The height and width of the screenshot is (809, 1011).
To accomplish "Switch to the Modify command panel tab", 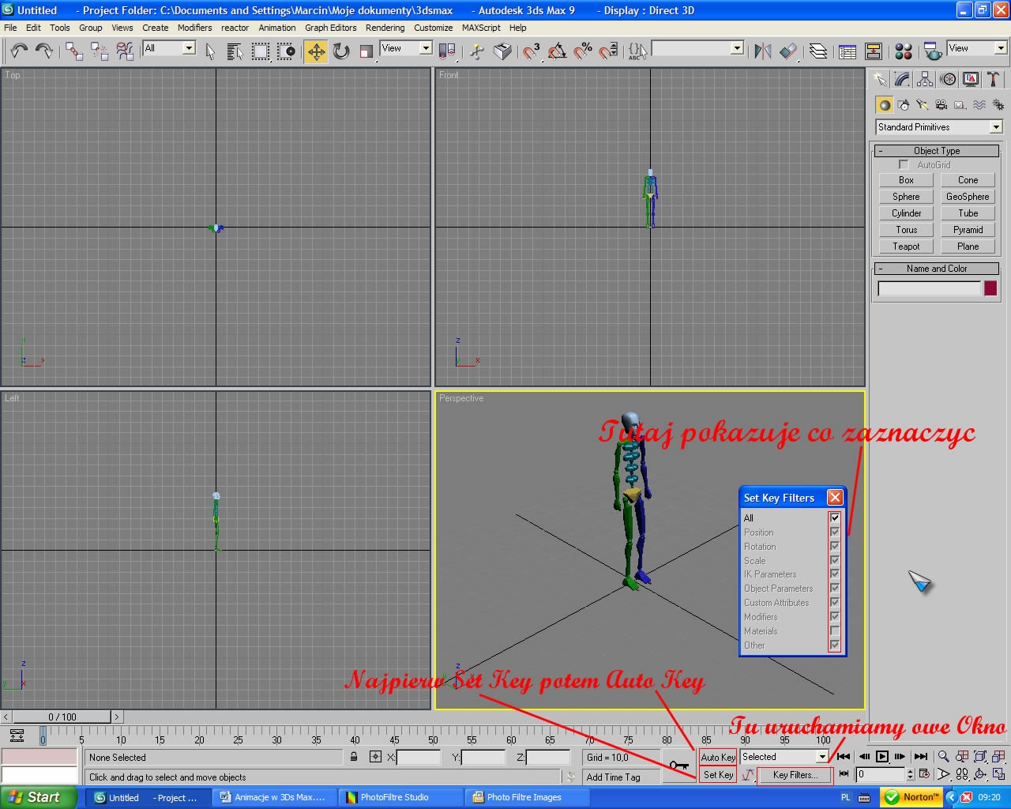I will (x=902, y=79).
